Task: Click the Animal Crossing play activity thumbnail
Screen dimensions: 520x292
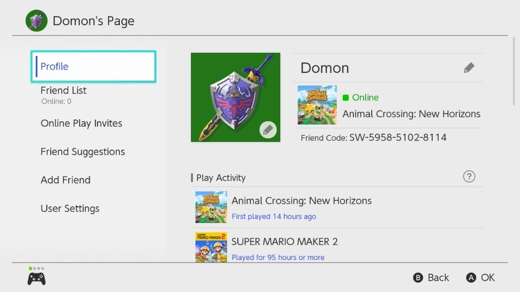Action: click(x=211, y=207)
